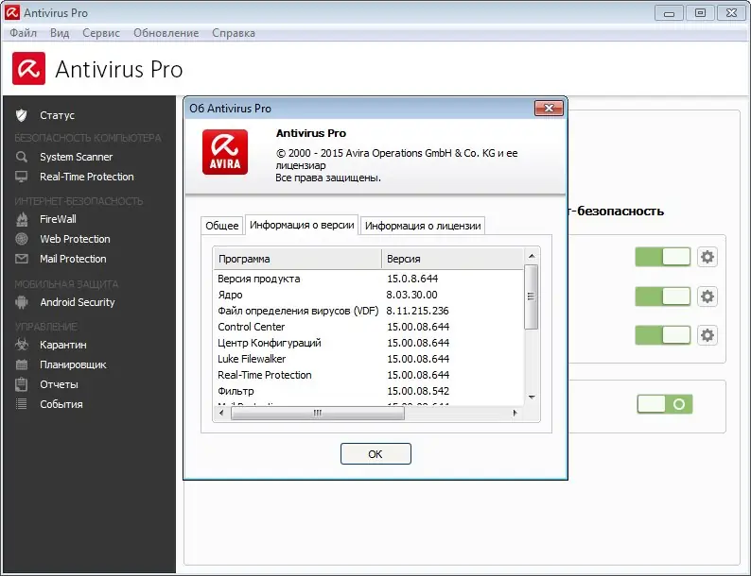Click vertical scrollbar up arrow in version list

[x=532, y=256]
